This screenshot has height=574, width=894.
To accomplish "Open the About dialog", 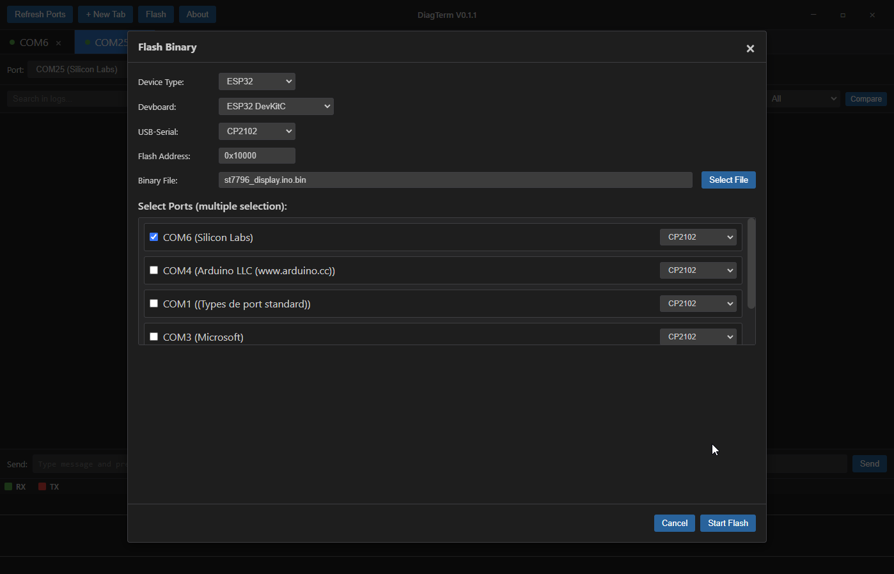I will point(197,14).
